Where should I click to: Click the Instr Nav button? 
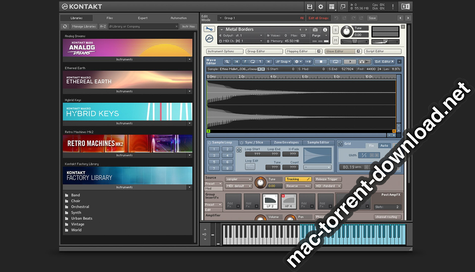pyautogui.click(x=188, y=26)
